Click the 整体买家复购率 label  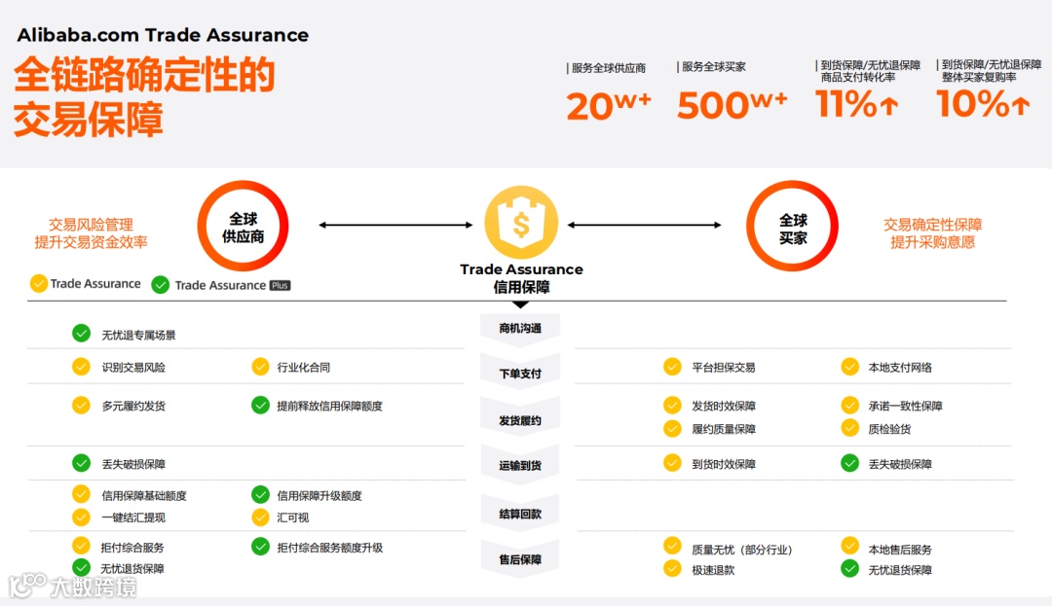click(979, 77)
